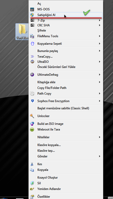This screenshot has width=113, height=199.
Task: Click the Sophos shield icon
Action: tap(33, 101)
